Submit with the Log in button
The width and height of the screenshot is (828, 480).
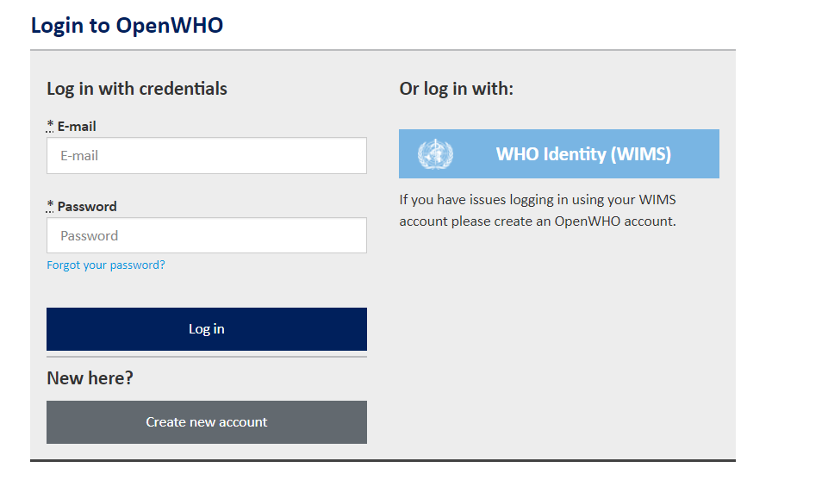click(x=207, y=329)
